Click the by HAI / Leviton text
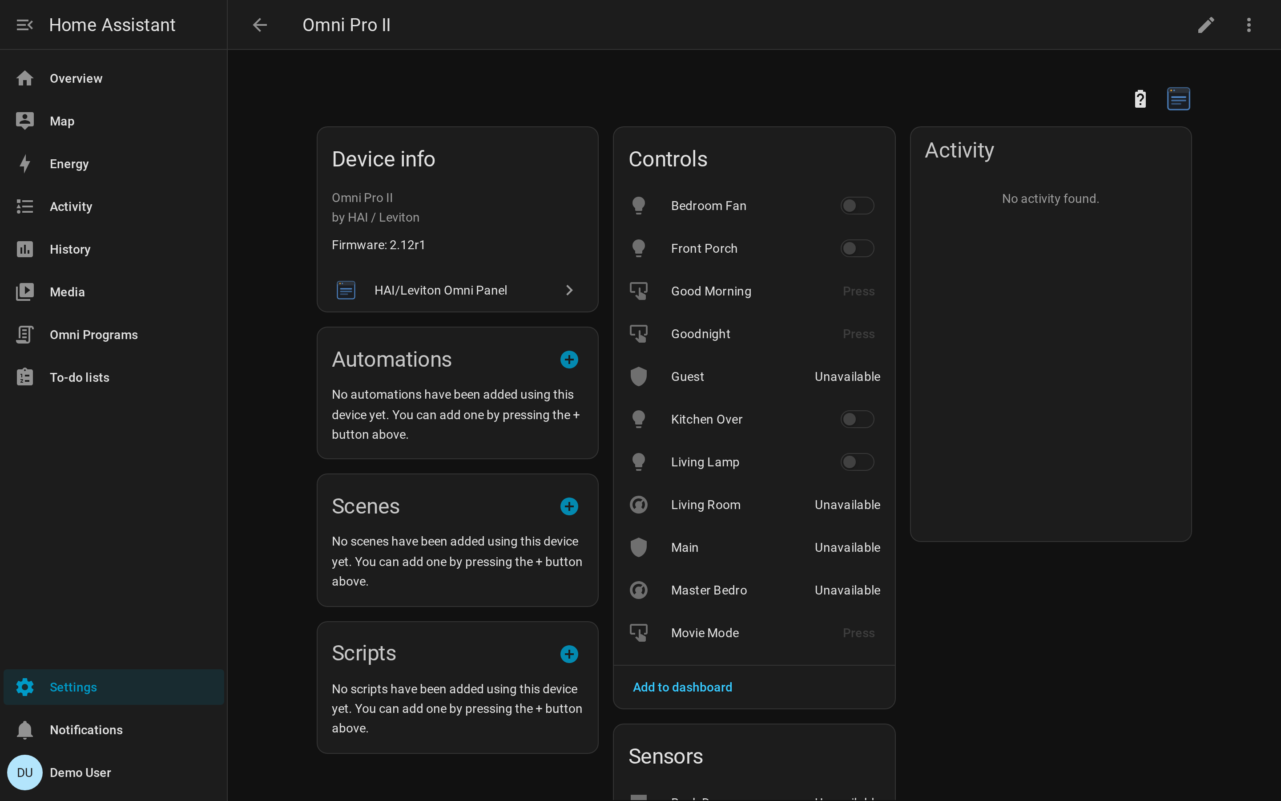Screen dimensions: 1281x801 375,217
